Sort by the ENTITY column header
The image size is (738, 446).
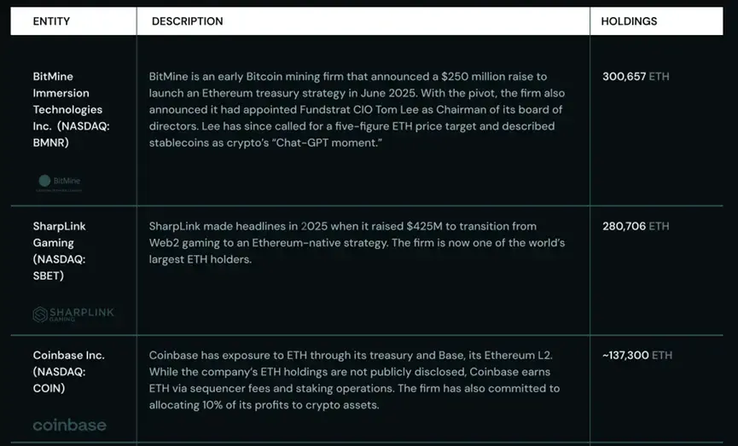click(51, 21)
